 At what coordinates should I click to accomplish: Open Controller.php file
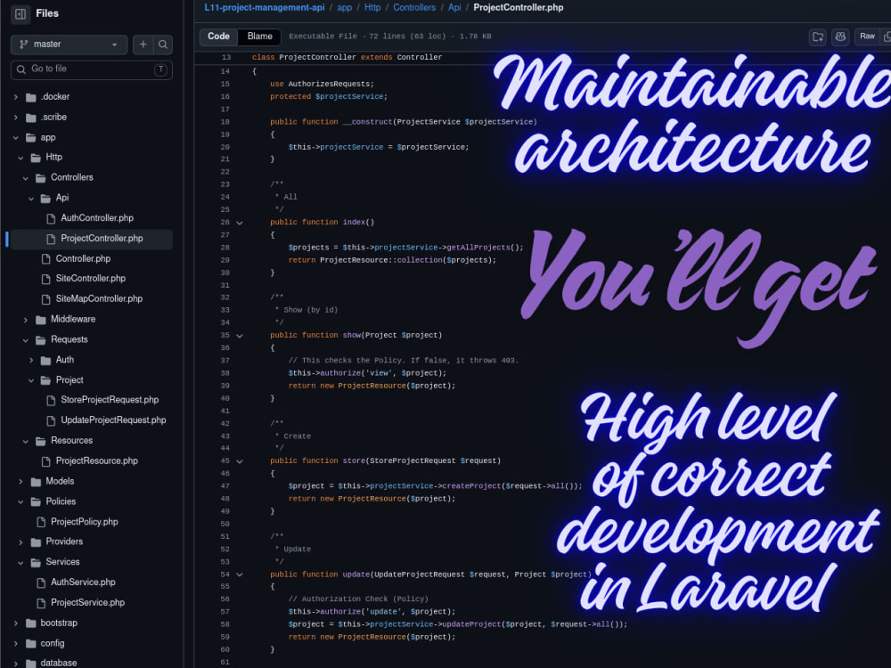(x=83, y=259)
